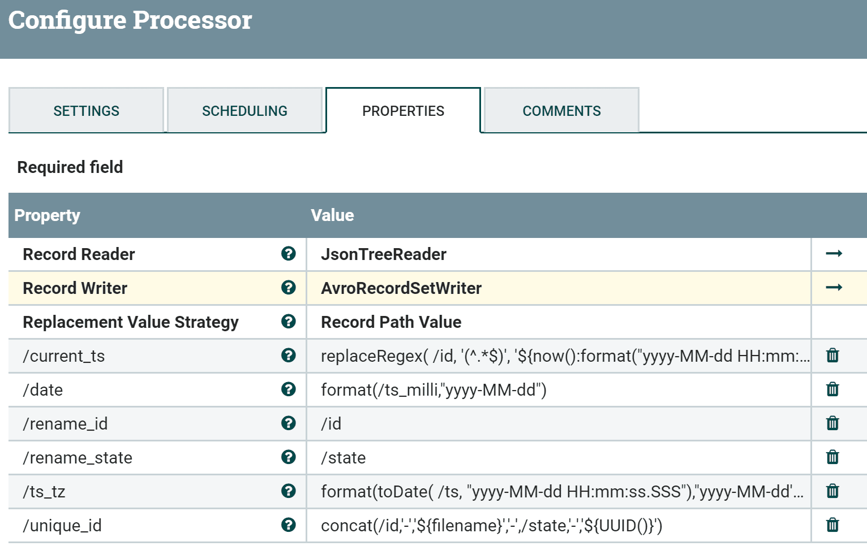Delete the /unique_id property
The image size is (867, 546).
pos(832,525)
